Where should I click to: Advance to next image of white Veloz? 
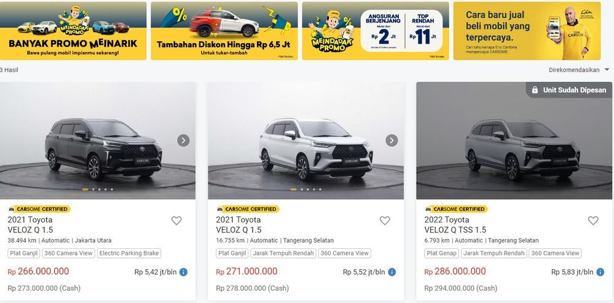pyautogui.click(x=392, y=140)
